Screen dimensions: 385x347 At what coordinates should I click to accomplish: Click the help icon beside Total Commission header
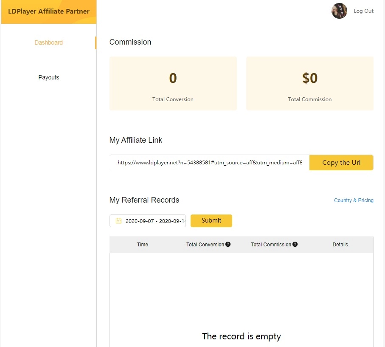coord(295,244)
